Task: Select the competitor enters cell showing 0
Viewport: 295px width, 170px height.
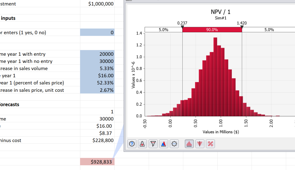Action: (97, 33)
